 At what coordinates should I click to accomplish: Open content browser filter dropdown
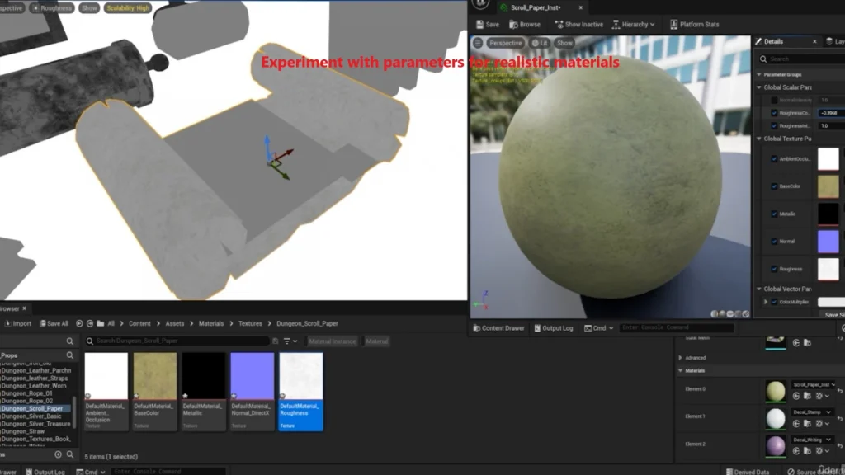point(290,341)
